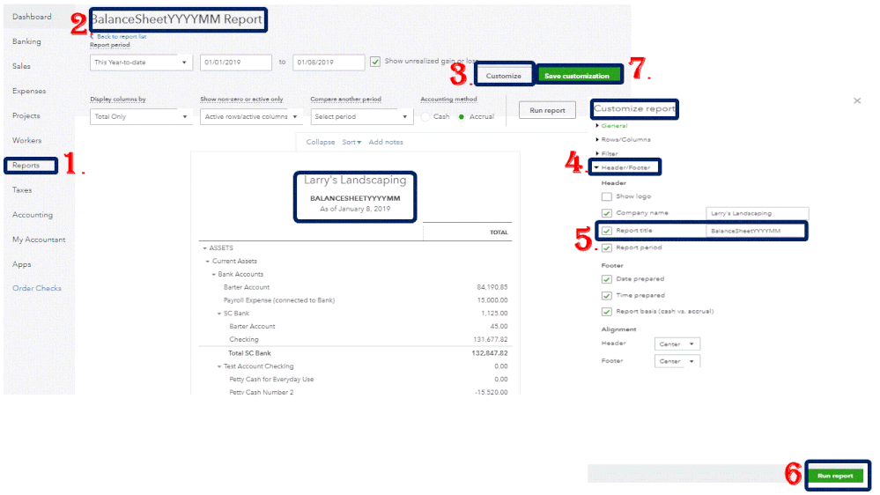Click Petty Cash for Everyday Use row
Viewport: 880px width, 495px height.
[x=355, y=380]
